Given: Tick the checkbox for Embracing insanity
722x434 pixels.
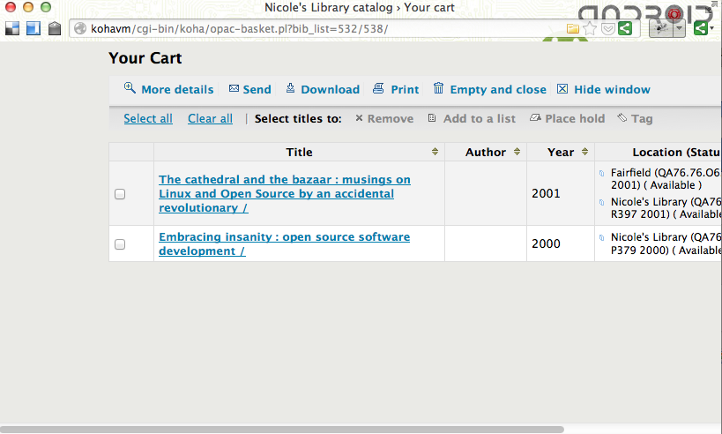Looking at the screenshot, I should click(x=120, y=244).
